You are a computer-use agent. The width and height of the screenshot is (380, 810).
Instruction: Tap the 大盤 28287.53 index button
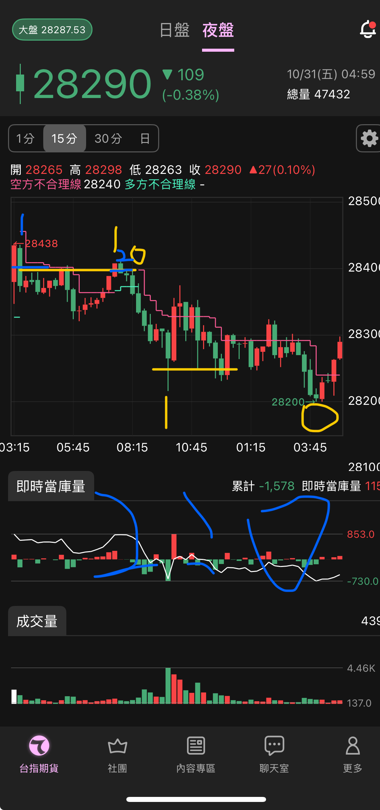tap(52, 30)
